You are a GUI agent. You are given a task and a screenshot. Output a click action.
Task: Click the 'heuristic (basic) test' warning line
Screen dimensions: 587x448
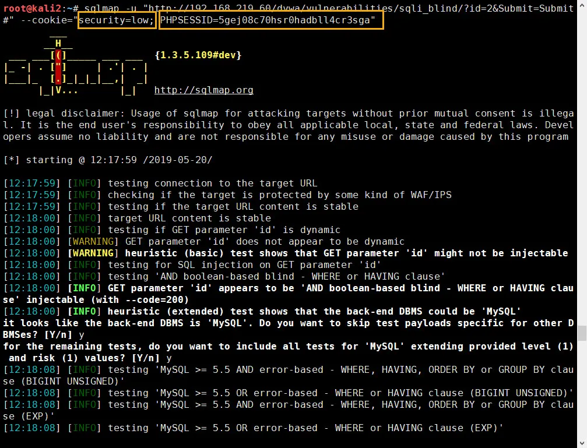[x=286, y=253]
